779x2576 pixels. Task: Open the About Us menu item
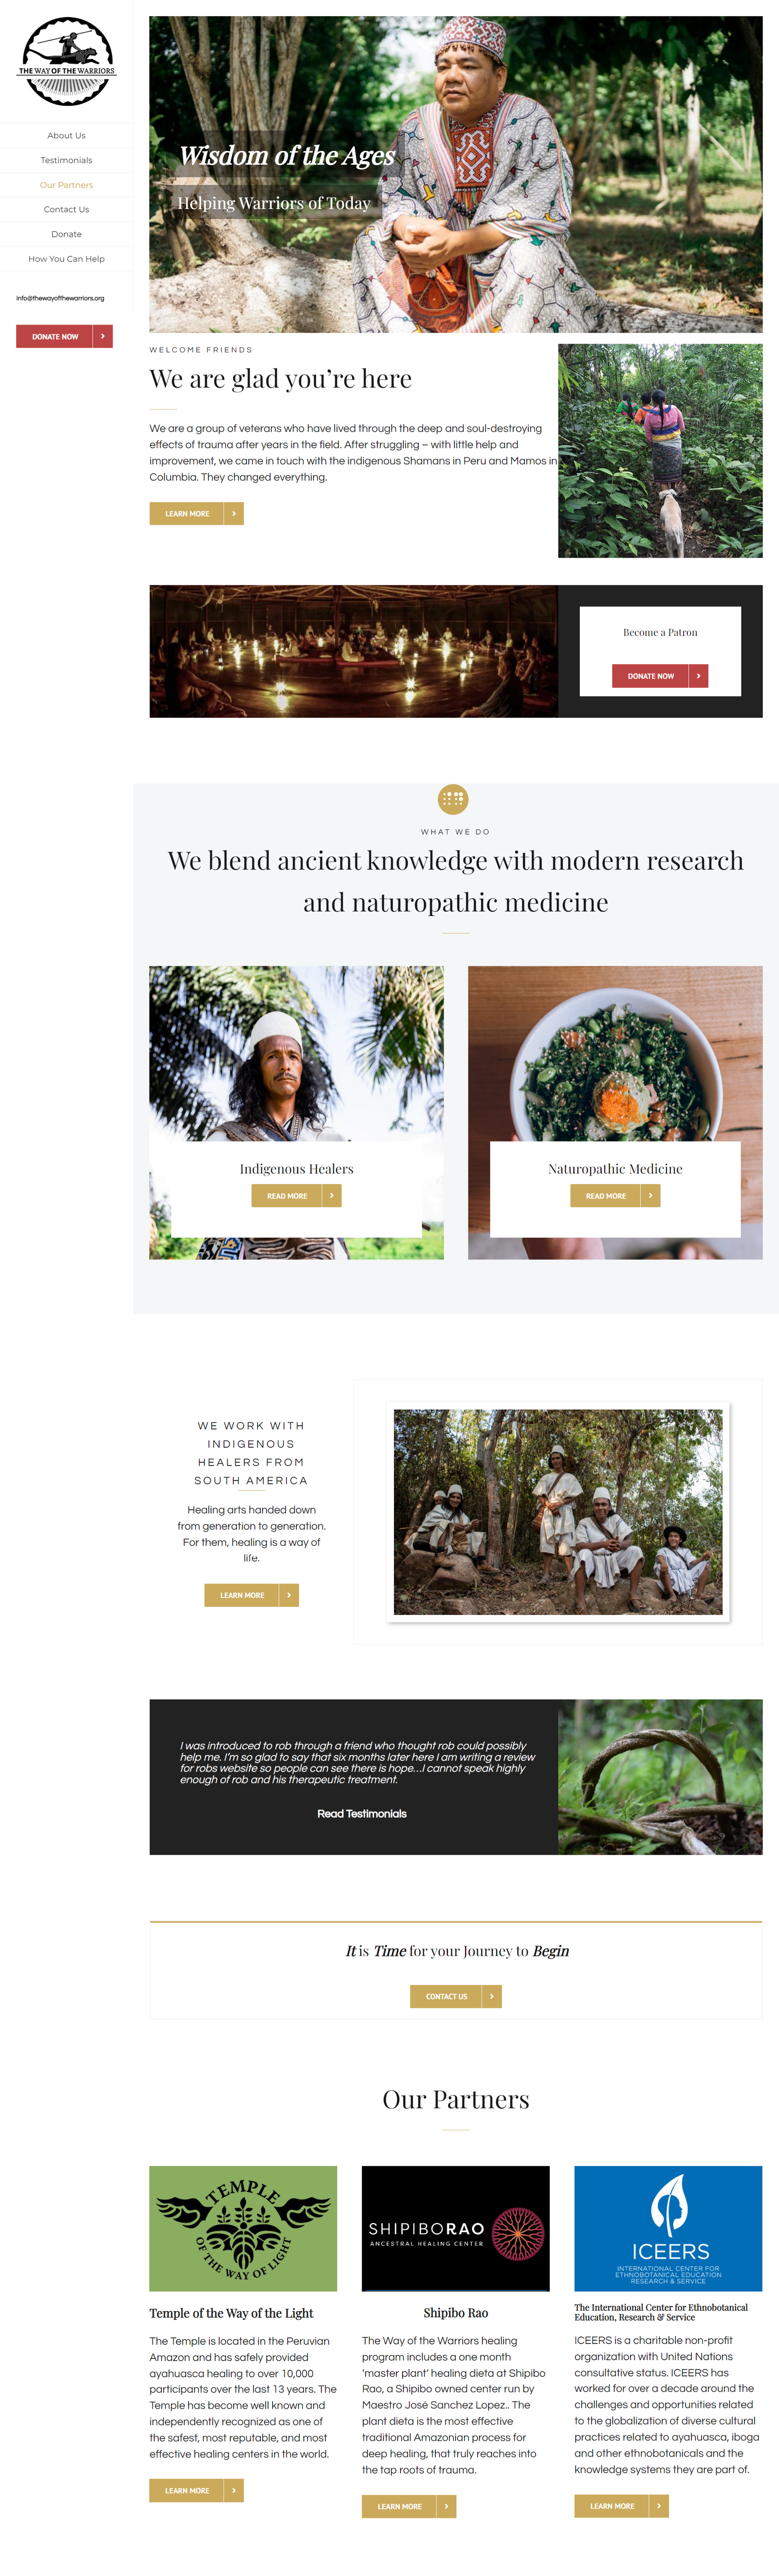(66, 135)
